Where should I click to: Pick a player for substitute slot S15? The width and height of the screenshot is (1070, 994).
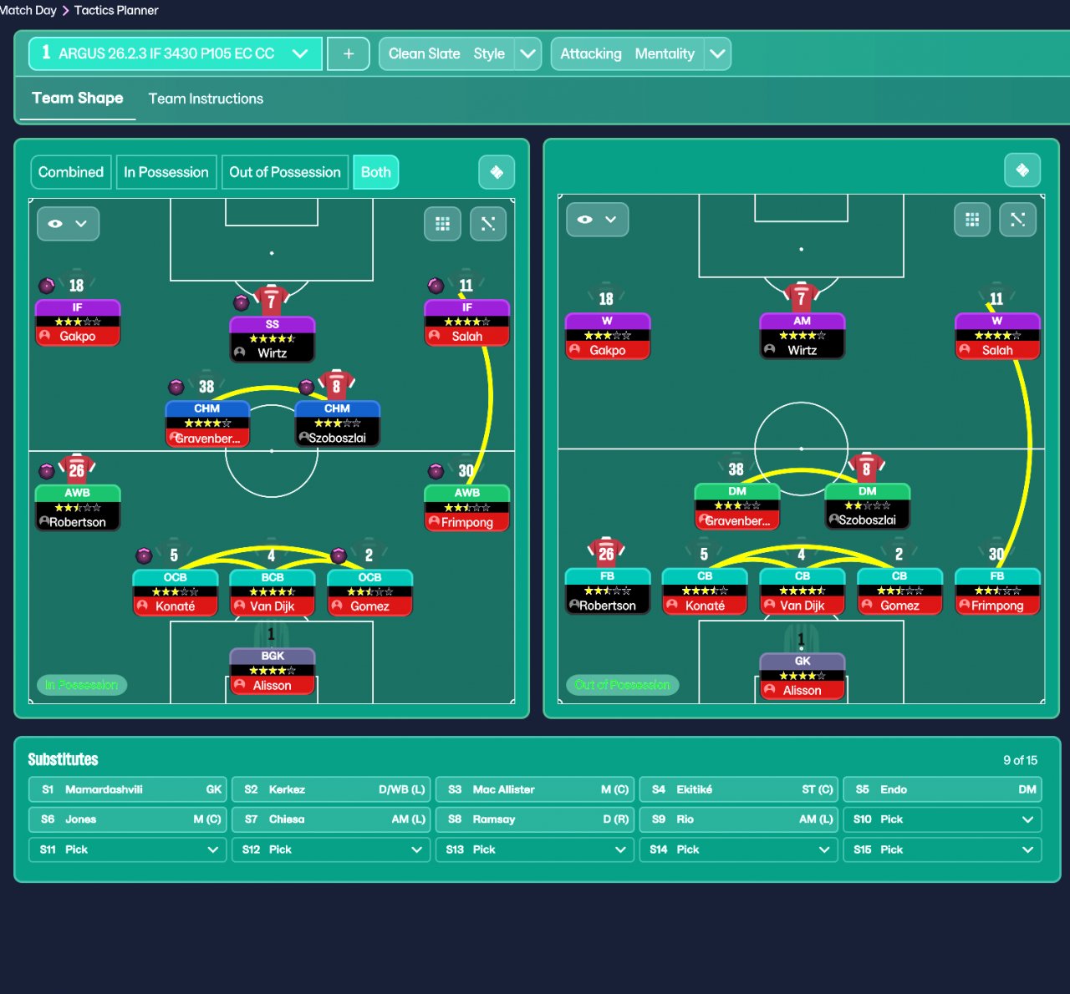pos(942,849)
